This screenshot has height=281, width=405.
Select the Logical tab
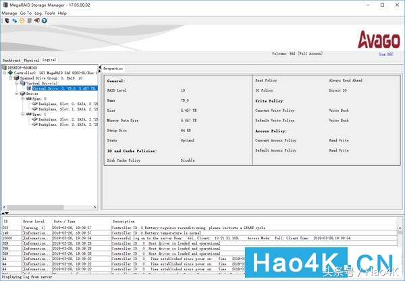[x=49, y=60]
